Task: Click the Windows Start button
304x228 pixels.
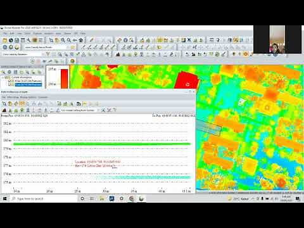Action: point(4,199)
